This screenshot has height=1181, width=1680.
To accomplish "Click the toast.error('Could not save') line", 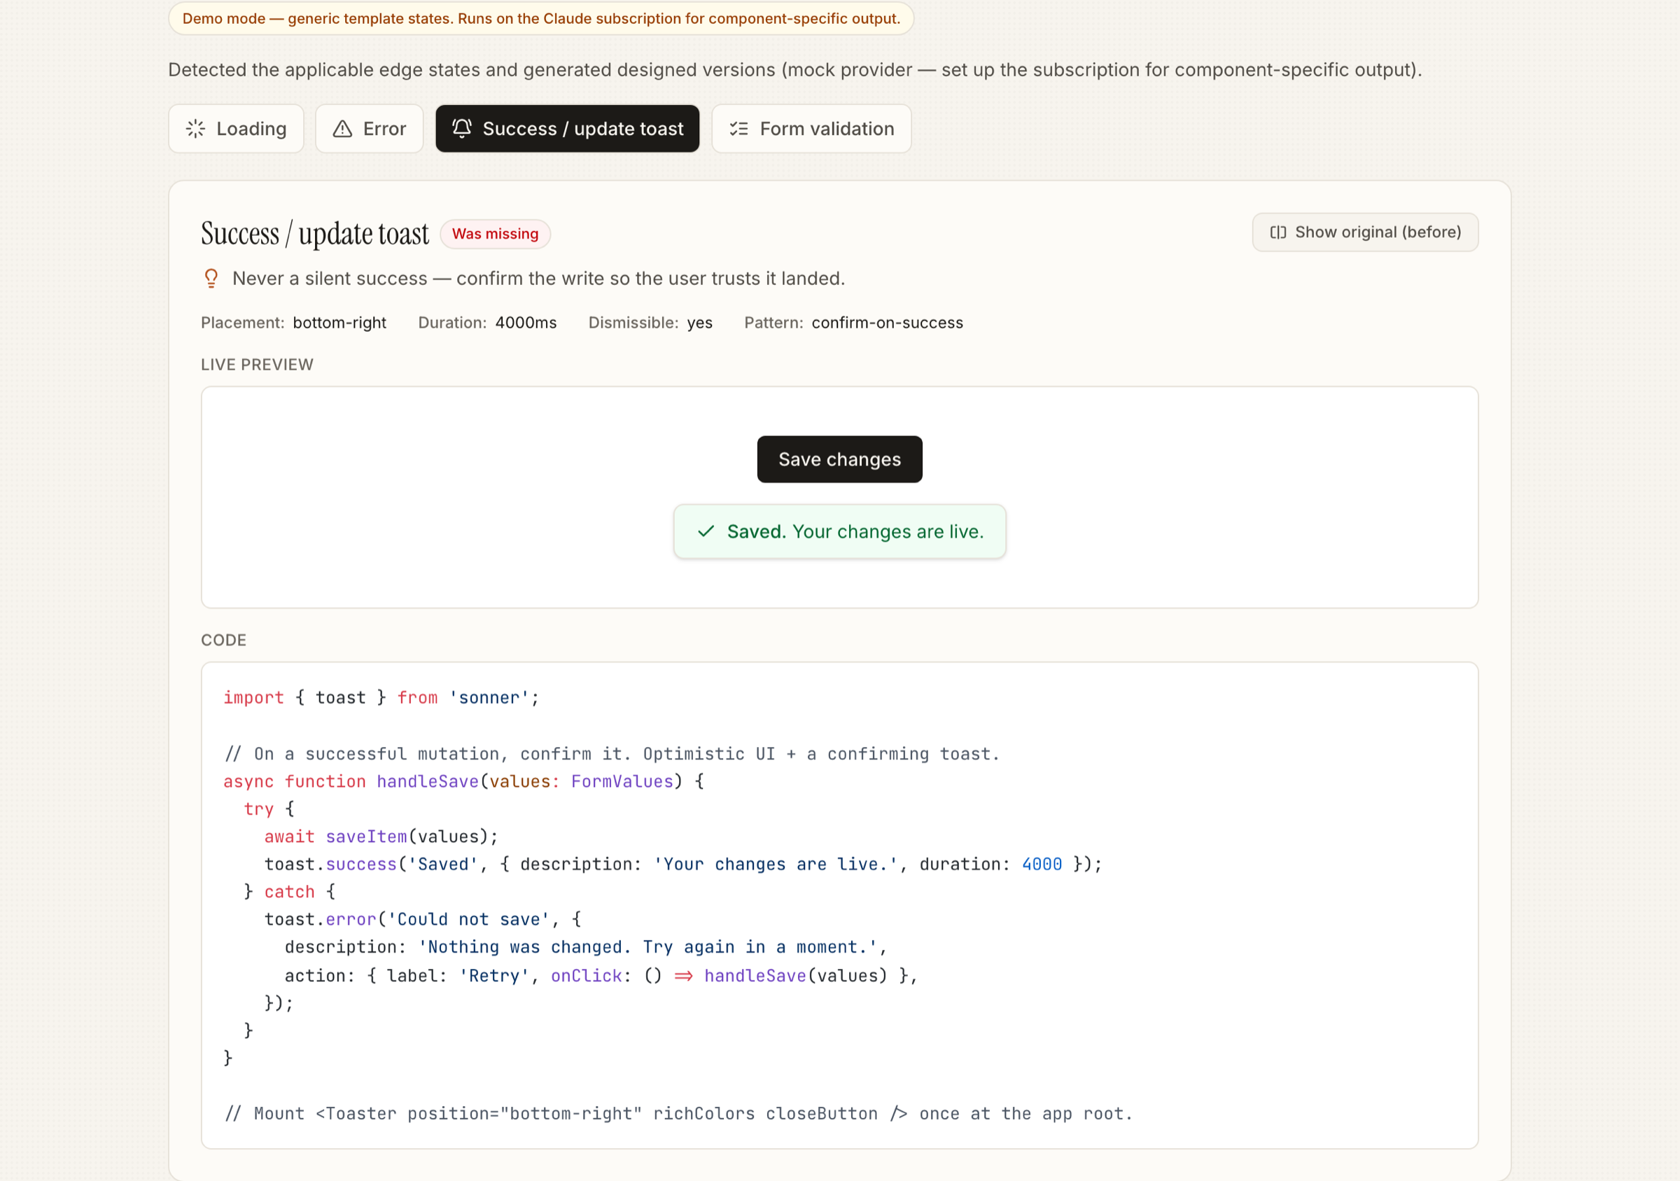I will [423, 919].
